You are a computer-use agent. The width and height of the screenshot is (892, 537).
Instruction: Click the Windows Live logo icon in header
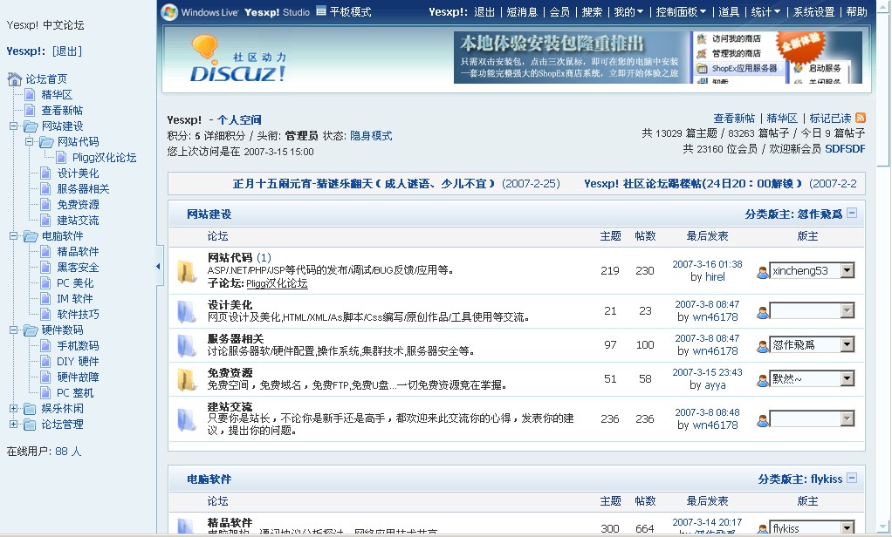[x=169, y=12]
